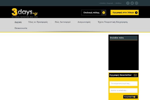Open Έχετε Τουριστική Επιχείρηση menu item
The image size is (150, 100).
point(113,22)
